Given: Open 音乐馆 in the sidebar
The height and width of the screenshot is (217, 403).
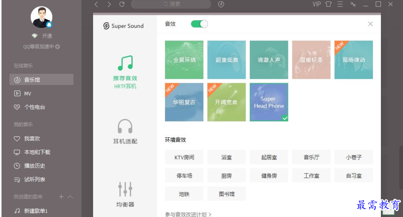Looking at the screenshot, I should pos(42,79).
